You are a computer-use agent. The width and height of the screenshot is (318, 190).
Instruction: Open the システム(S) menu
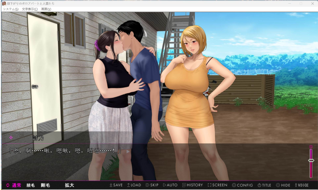pos(11,9)
